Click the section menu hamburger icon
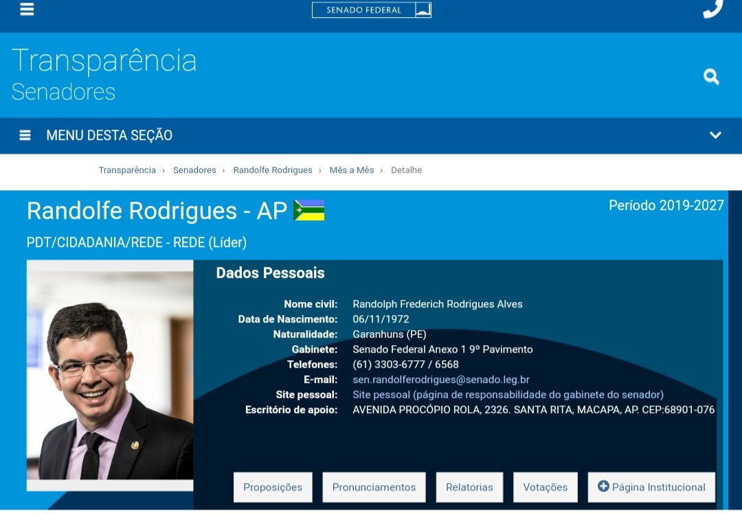Screen dimensions: 742x514 [25, 135]
